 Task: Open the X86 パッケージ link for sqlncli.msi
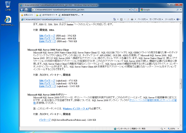click(x=47, y=81)
